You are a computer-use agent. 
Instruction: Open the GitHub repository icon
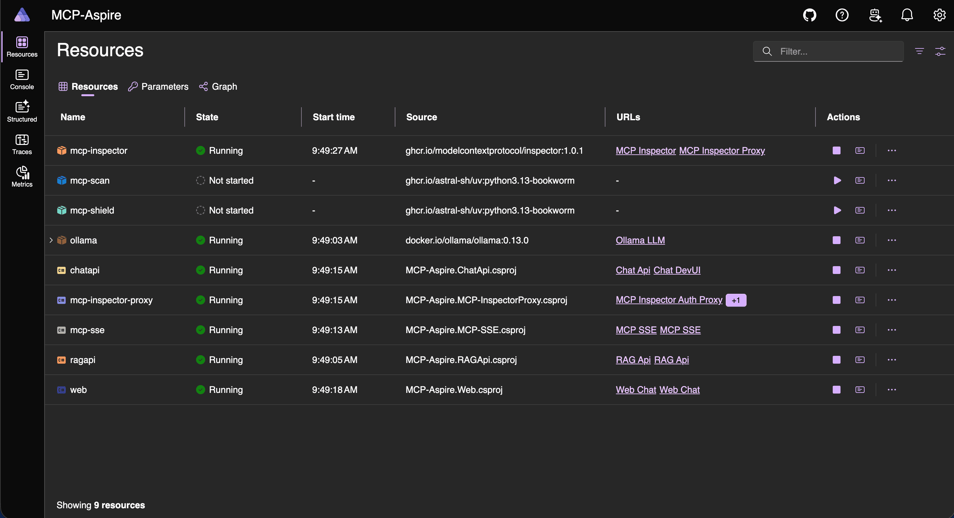click(x=810, y=15)
